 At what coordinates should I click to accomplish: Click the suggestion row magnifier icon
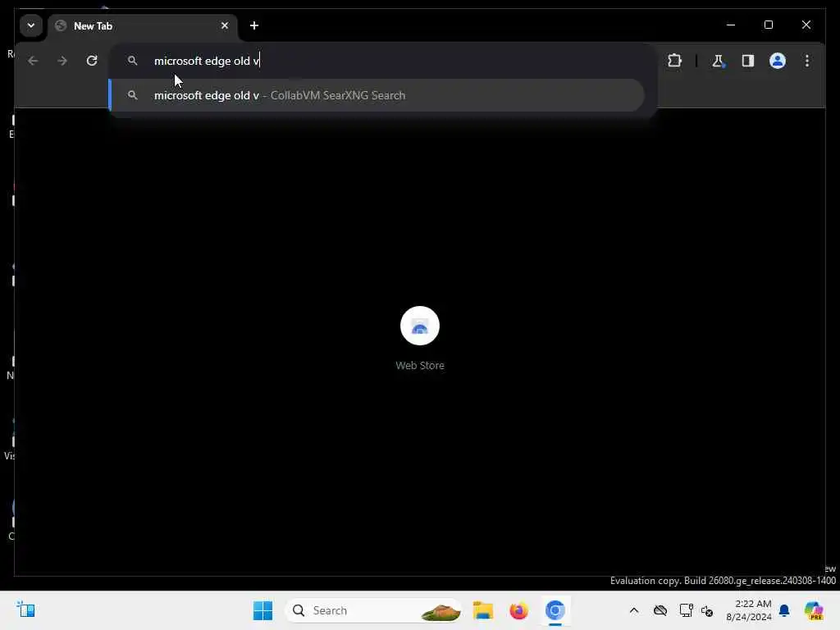[132, 95]
